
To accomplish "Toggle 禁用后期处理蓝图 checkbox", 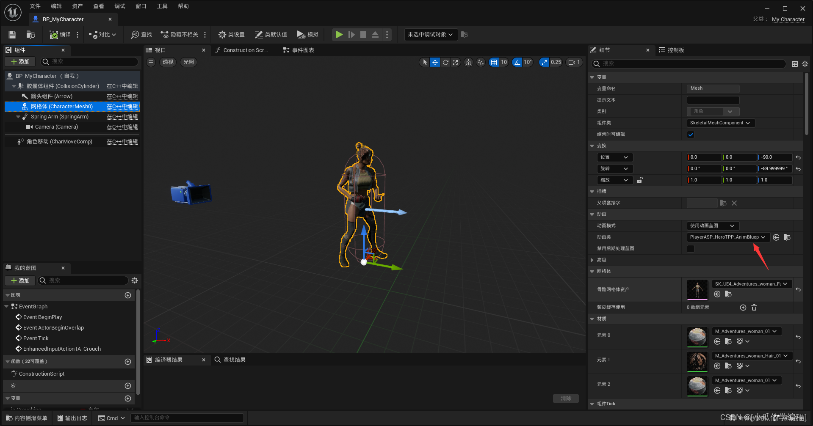I will (691, 249).
